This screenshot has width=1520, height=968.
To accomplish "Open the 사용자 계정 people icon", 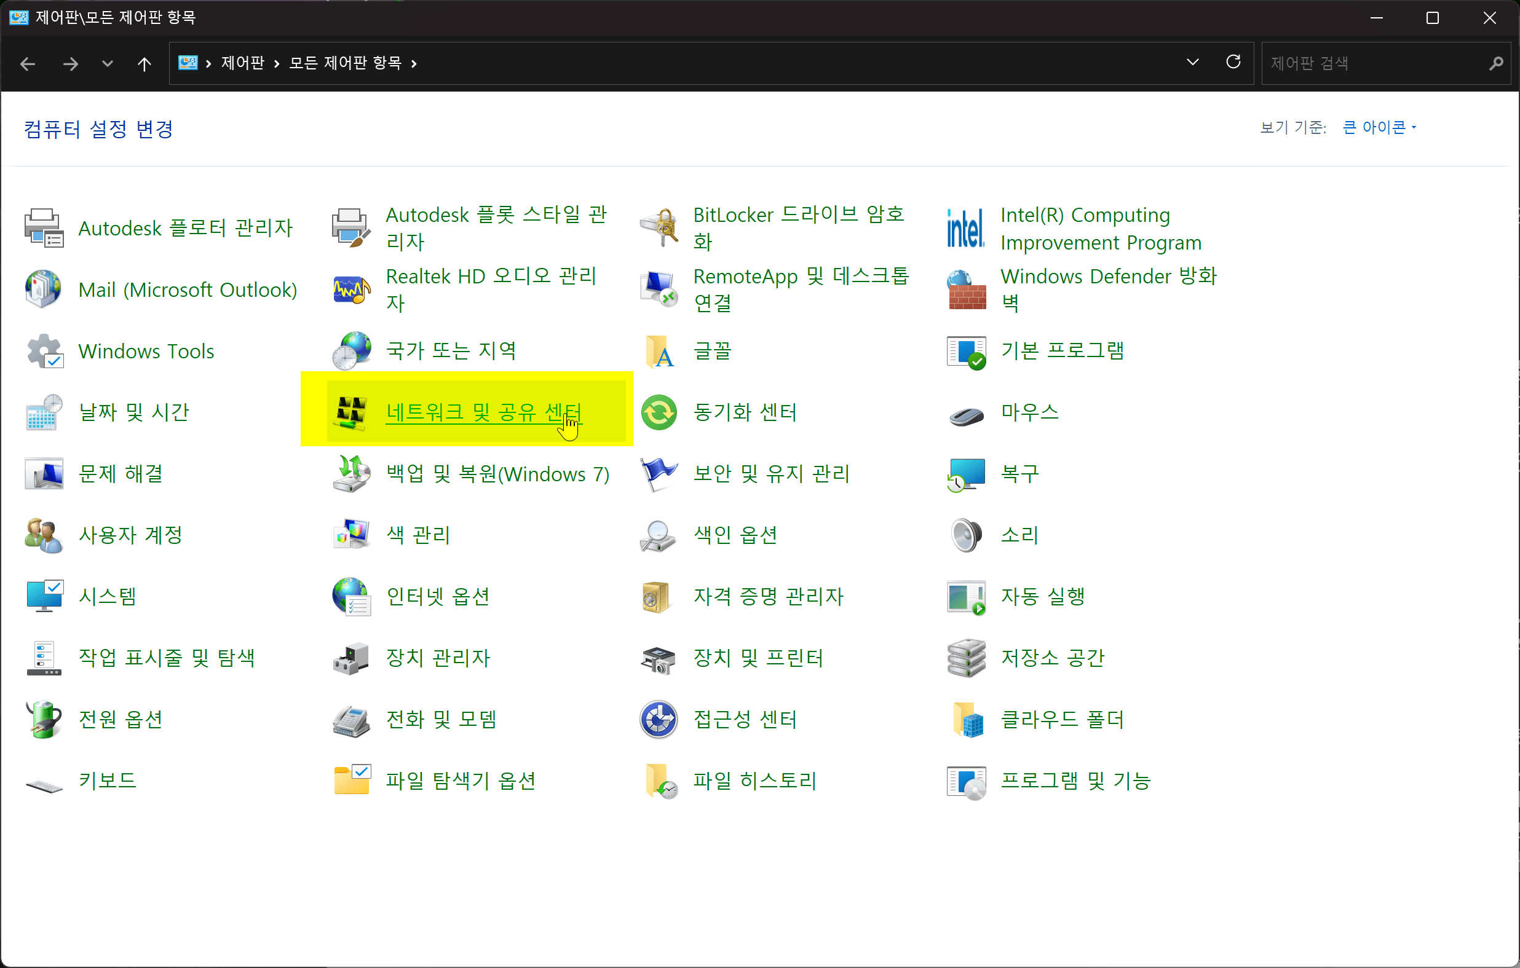I will pos(44,535).
